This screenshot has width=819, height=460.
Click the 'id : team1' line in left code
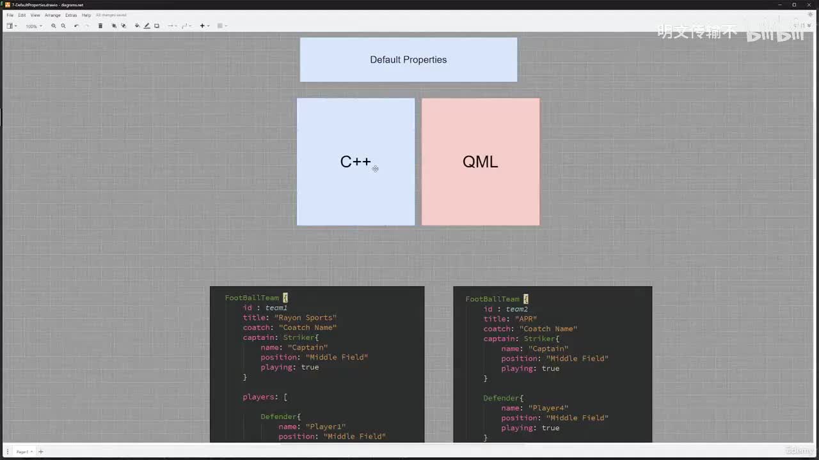click(265, 308)
